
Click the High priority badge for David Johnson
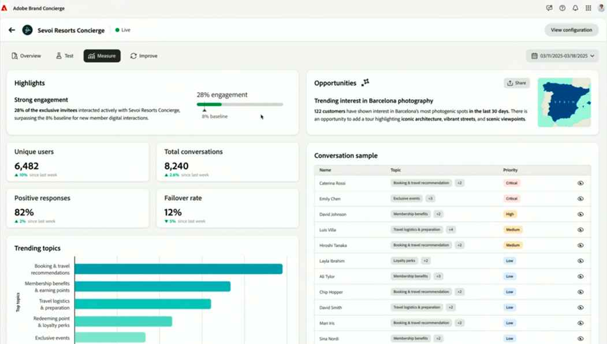(510, 214)
